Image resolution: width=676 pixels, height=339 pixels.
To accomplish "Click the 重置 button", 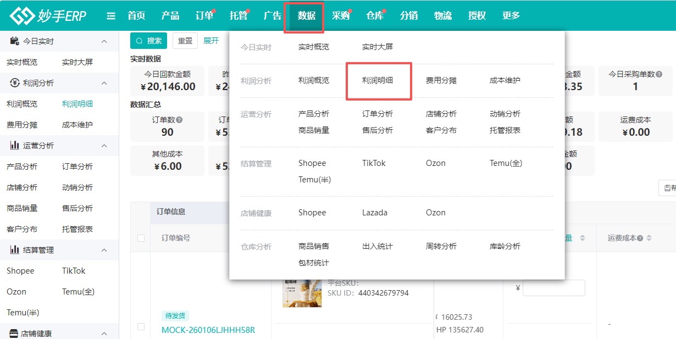I will click(x=185, y=41).
